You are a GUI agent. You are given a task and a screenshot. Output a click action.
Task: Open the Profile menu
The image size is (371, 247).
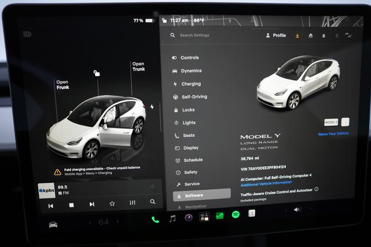click(276, 35)
